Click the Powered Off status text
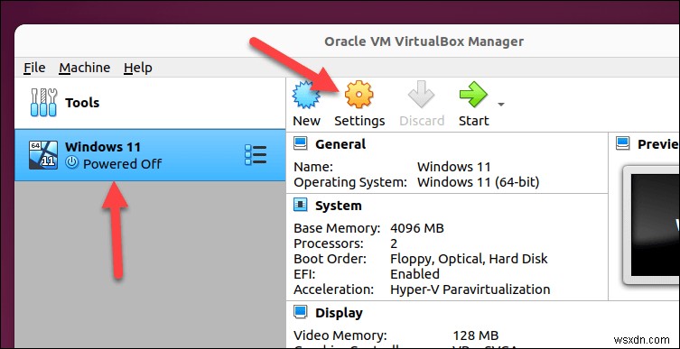Viewport: 680px width, 349px height. [x=122, y=163]
